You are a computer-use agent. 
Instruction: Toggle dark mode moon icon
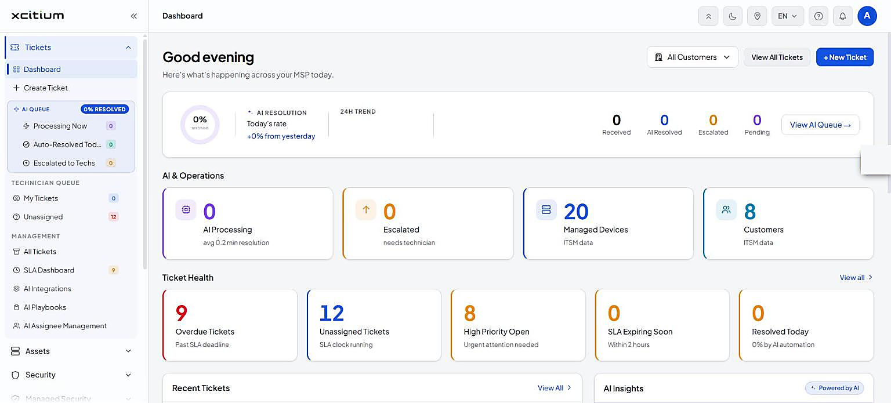[x=733, y=16]
